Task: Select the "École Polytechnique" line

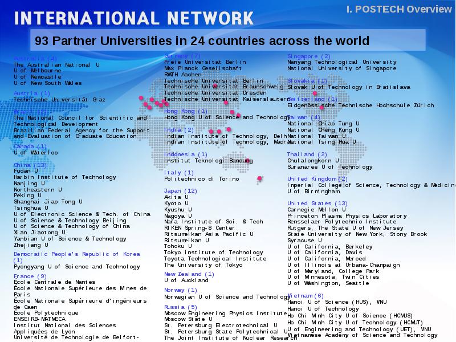Action: tap(46, 313)
